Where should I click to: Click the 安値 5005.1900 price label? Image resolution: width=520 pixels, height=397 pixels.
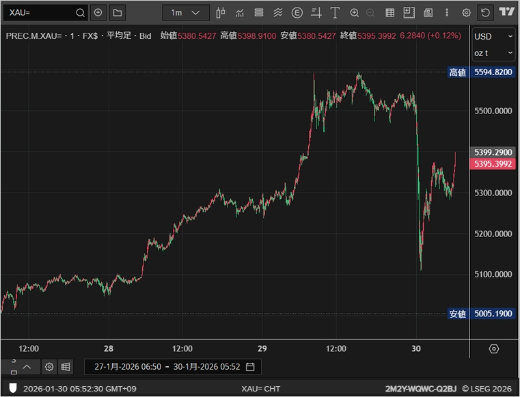[x=482, y=314]
